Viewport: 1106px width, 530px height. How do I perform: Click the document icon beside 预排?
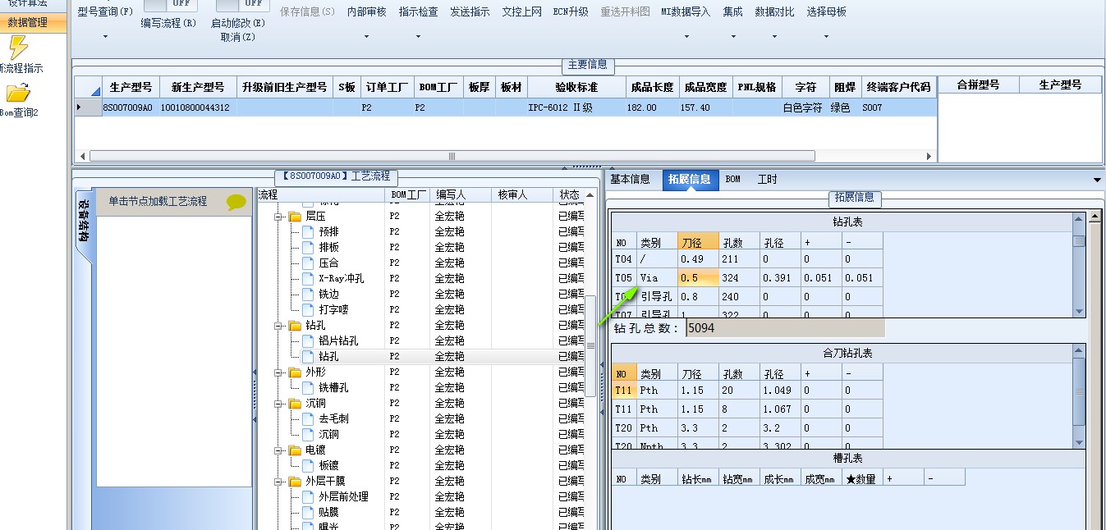pyautogui.click(x=308, y=232)
